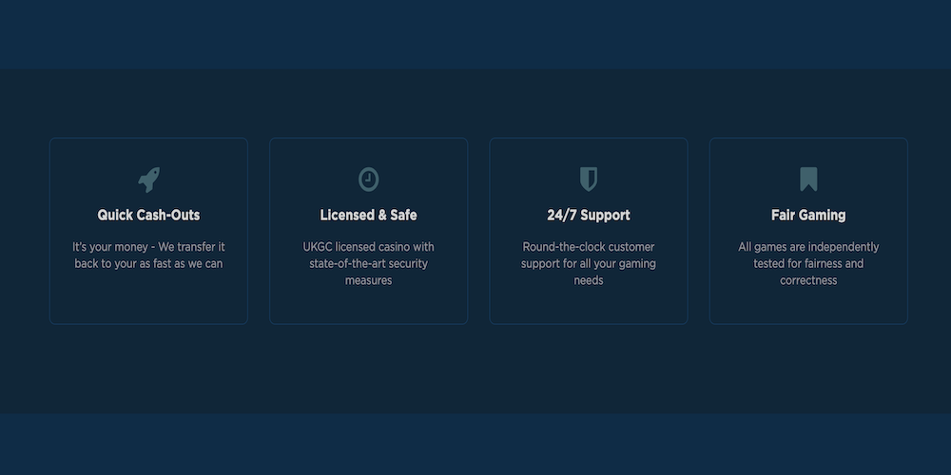
Task: Click the independently tested games description
Action: click(x=808, y=263)
